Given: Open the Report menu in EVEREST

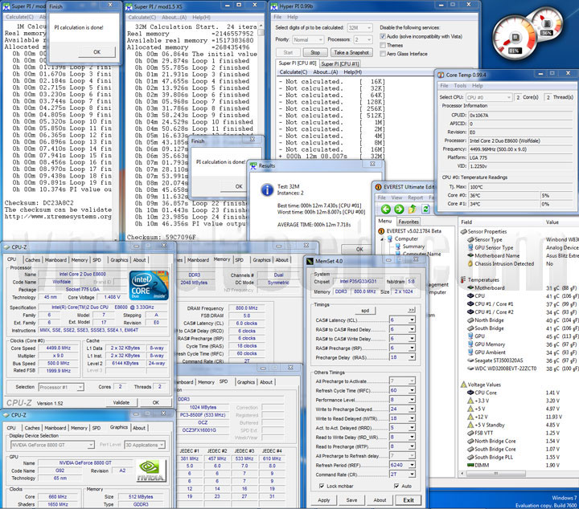Looking at the screenshot, I should coord(416,198).
